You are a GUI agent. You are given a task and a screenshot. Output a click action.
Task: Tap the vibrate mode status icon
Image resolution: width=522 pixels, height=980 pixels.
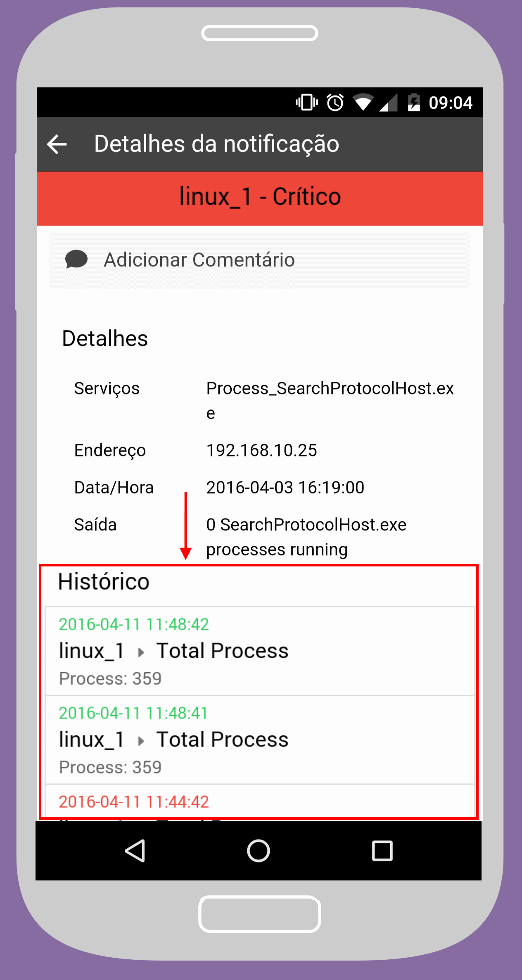(307, 102)
